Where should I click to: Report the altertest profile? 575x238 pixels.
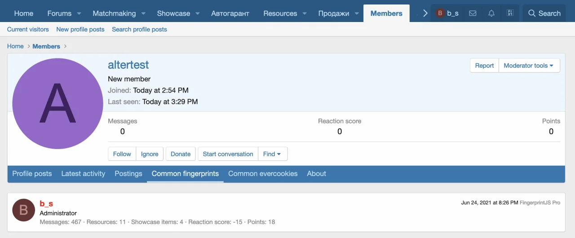tap(484, 66)
